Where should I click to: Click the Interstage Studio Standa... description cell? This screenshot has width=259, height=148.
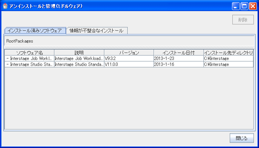click(79, 64)
